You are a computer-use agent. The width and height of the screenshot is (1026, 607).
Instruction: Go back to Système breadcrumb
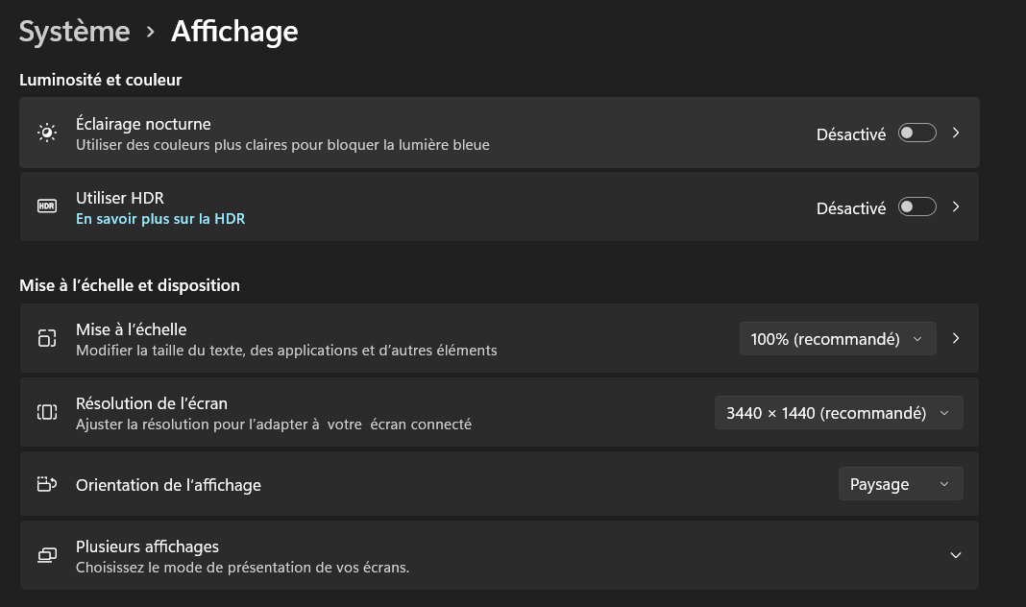[75, 32]
